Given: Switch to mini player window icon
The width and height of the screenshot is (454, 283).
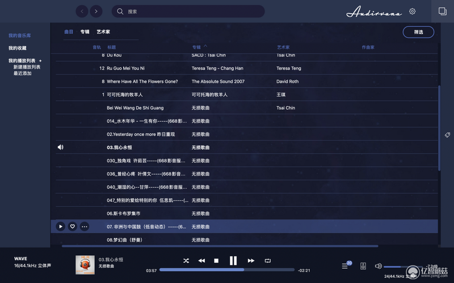Looking at the screenshot, I should pos(443,11).
